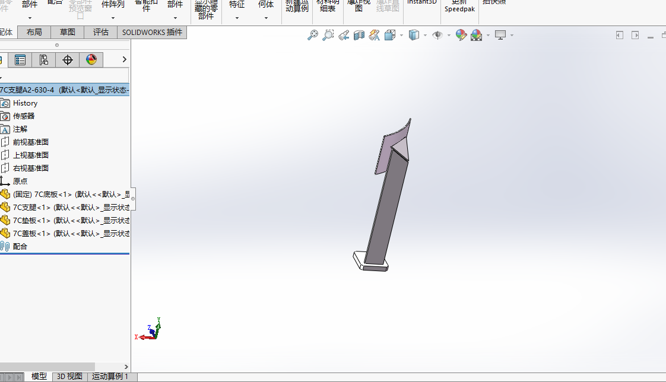Click the 新建运动算例 button
The width and height of the screenshot is (666, 382).
297,6
